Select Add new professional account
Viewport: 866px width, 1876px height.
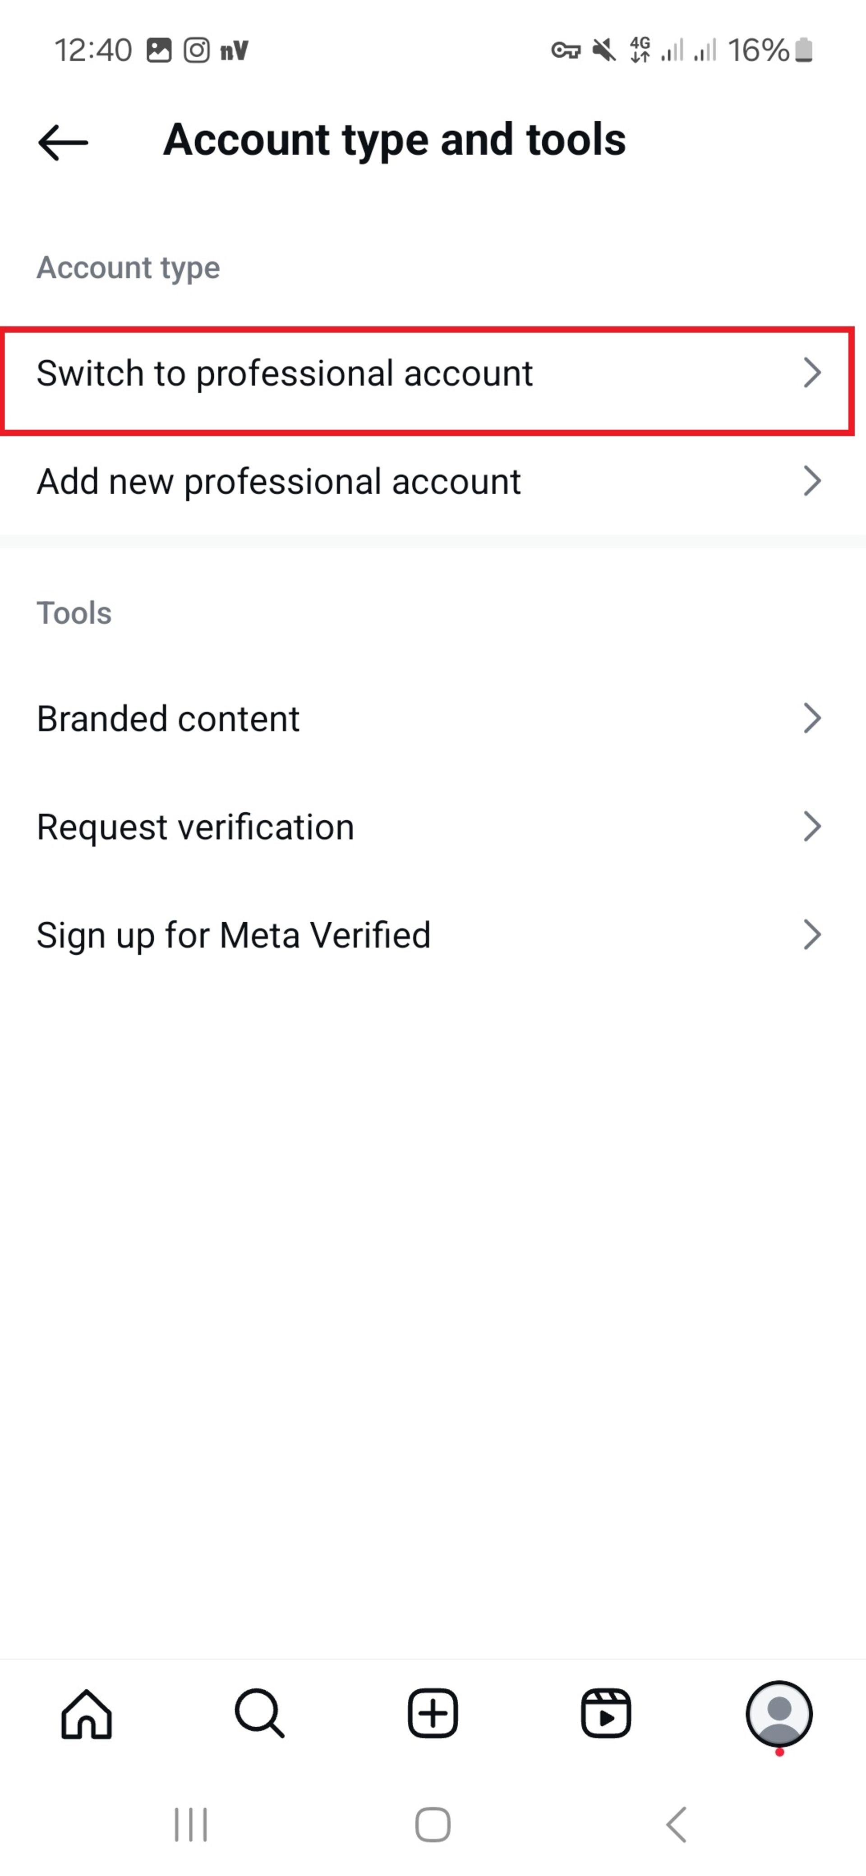433,481
